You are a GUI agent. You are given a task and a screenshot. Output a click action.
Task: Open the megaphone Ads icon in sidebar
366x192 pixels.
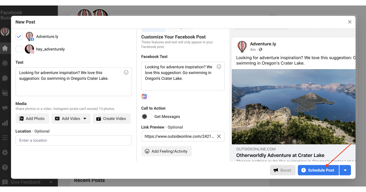coord(5,108)
